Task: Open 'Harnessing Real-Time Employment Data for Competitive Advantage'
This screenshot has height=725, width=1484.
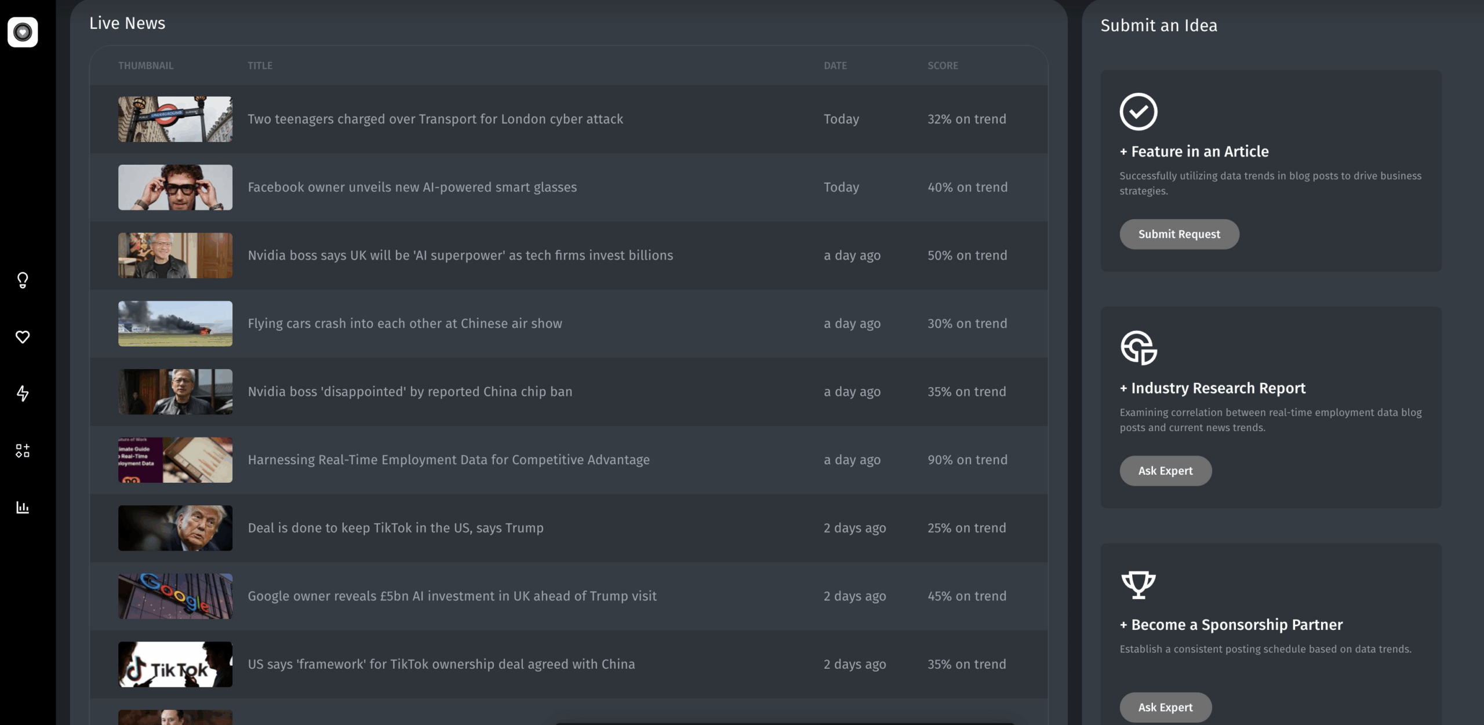Action: pyautogui.click(x=449, y=460)
